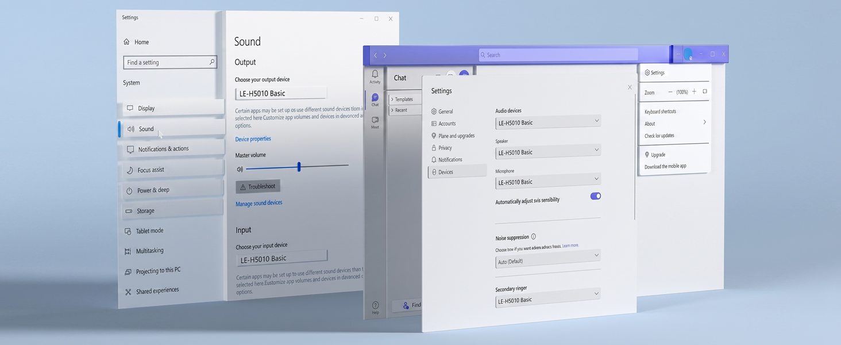Click the Find a setting search box
The height and width of the screenshot is (345, 841).
tap(170, 62)
